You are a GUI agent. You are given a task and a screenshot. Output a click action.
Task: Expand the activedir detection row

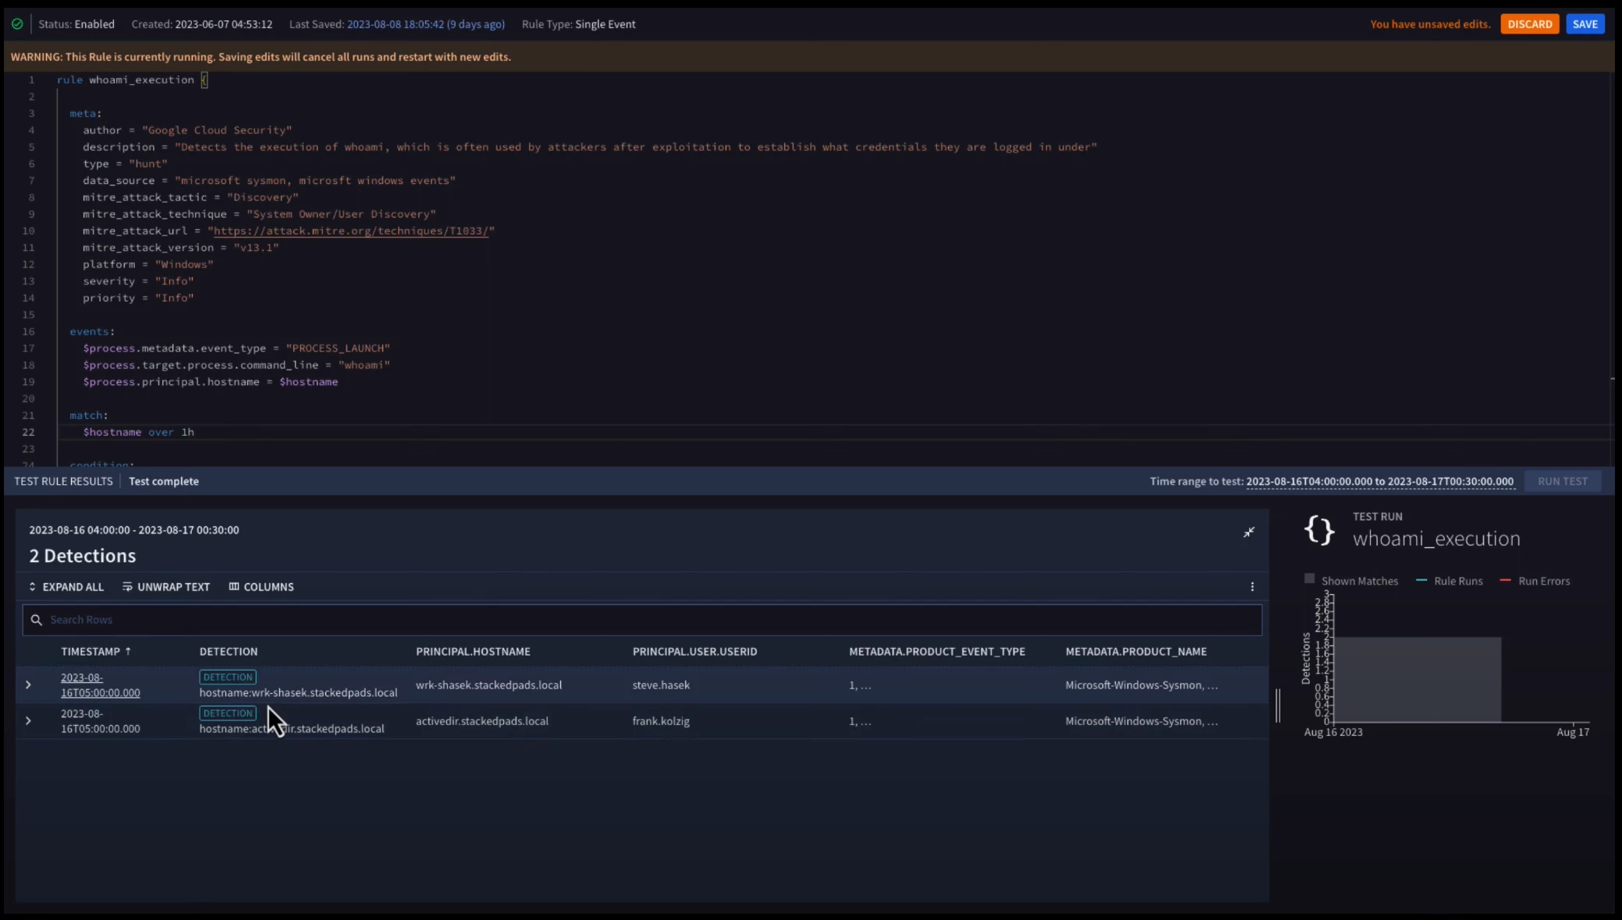[x=28, y=720]
